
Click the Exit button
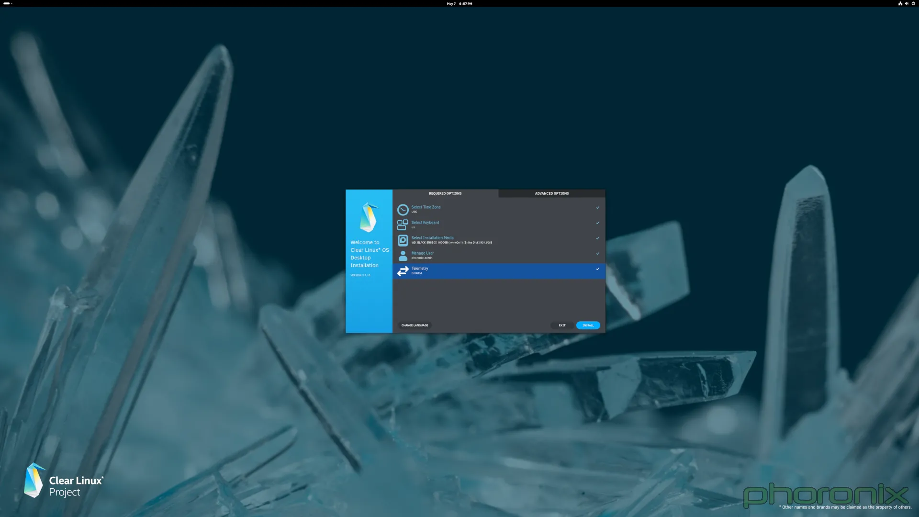pos(562,325)
